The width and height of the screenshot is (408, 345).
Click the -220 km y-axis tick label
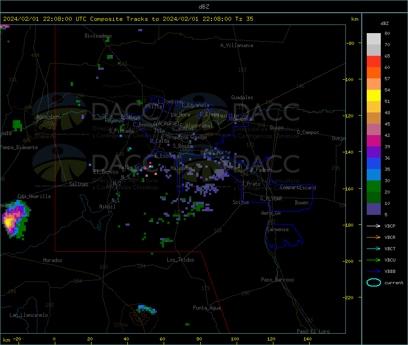tap(349, 298)
